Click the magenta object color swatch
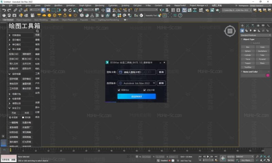The width and height of the screenshot is (272, 163). tap(268, 75)
